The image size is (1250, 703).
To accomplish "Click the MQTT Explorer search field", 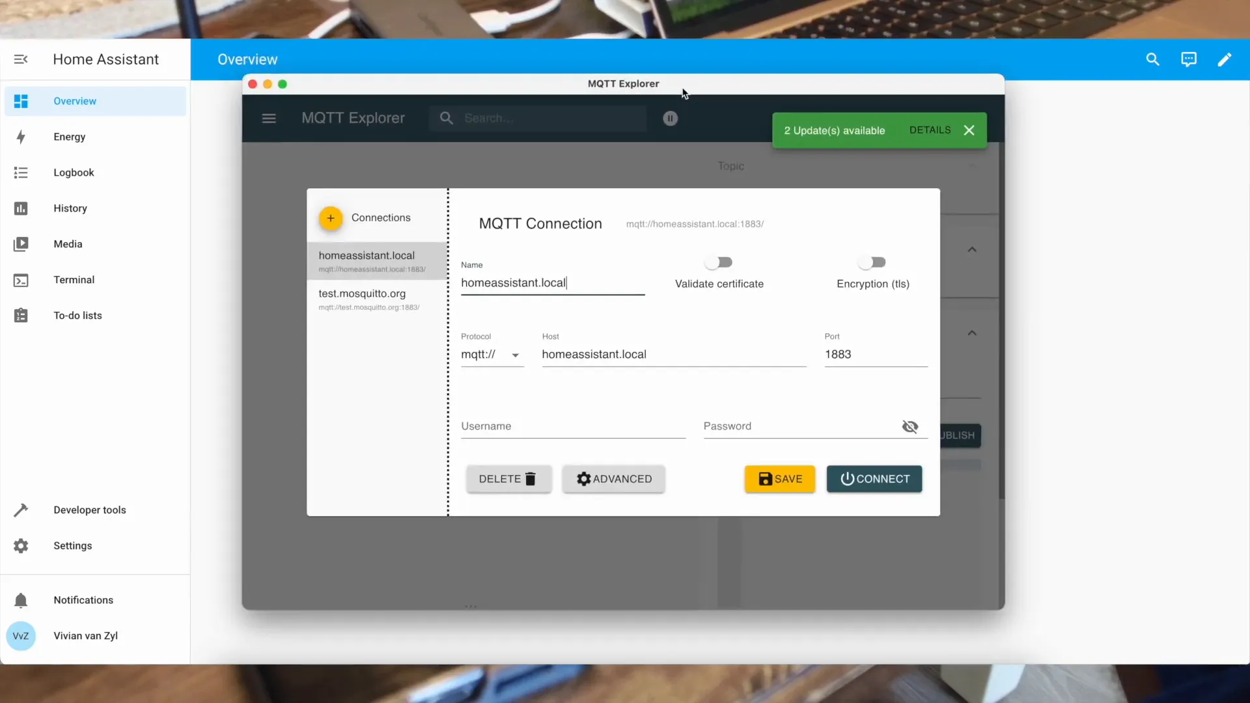I will pyautogui.click(x=538, y=118).
